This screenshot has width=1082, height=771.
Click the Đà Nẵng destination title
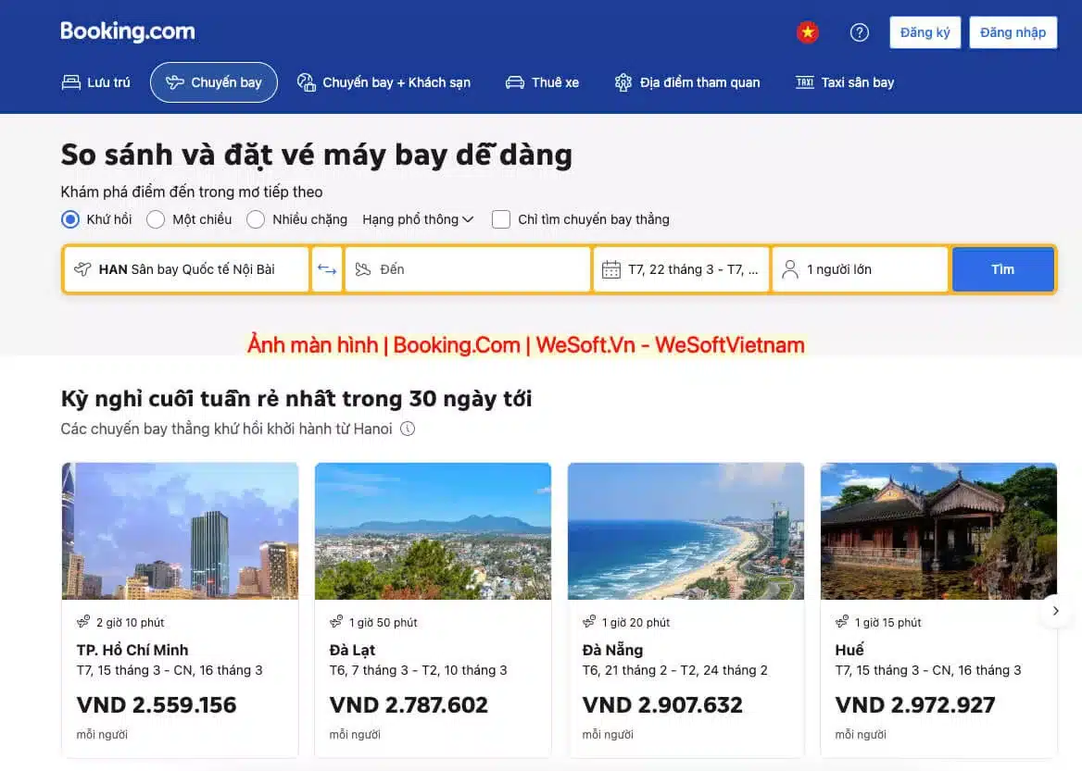click(612, 650)
